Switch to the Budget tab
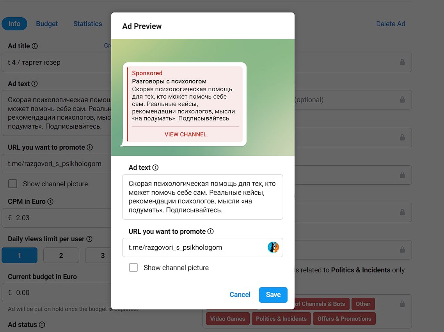 (47, 24)
